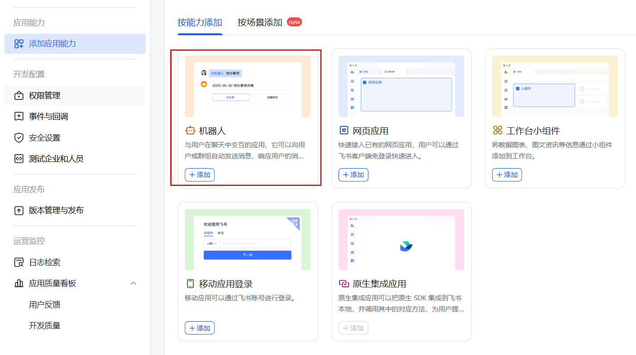Screen dimensions: 636x355
Task: Click the 工作台小组件 preview thumbnail
Action: click(555, 86)
